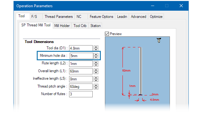Image resolution: width=201 pixels, height=113 pixels.
Task: Go to the Leadin tab
Action: click(x=122, y=17)
